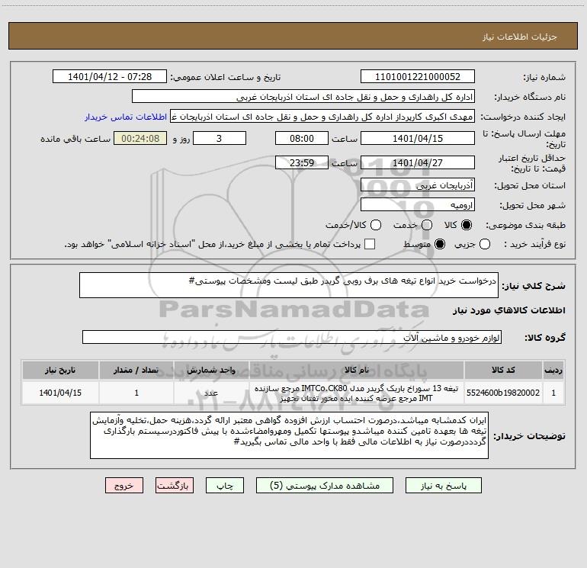Image resolution: width=587 pixels, height=568 pixels.
Task: Click the واحد شمارش column header
Action: point(211,370)
